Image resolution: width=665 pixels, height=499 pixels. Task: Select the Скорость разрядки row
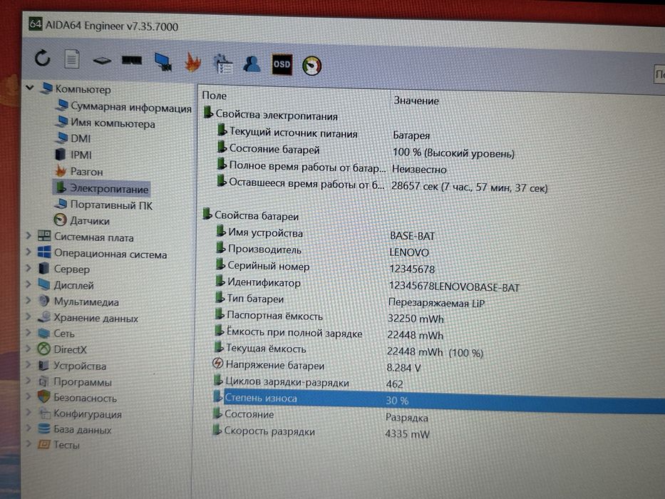click(x=321, y=432)
